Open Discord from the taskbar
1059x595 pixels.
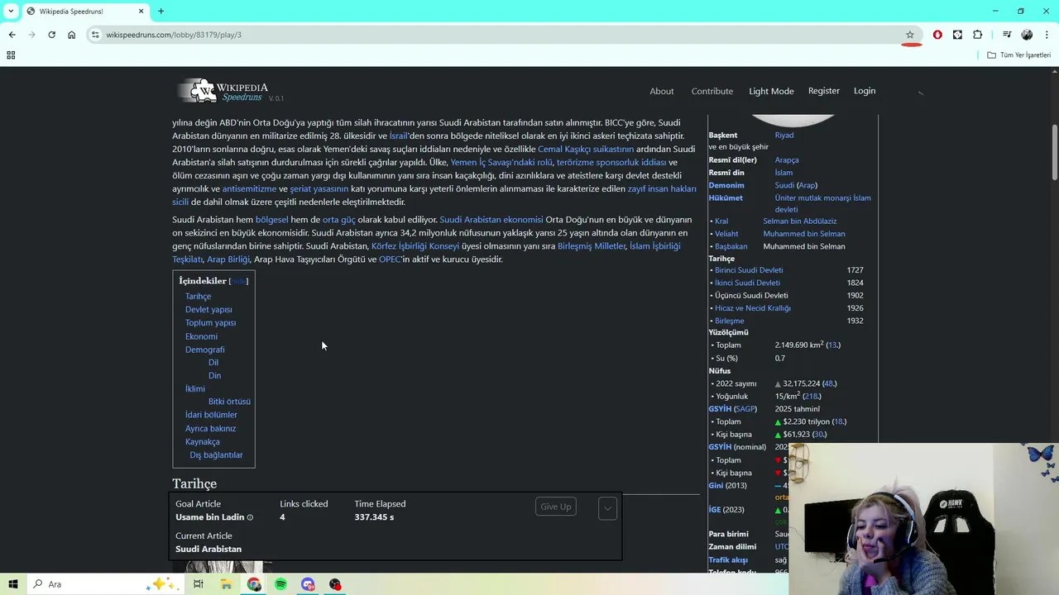[308, 584]
